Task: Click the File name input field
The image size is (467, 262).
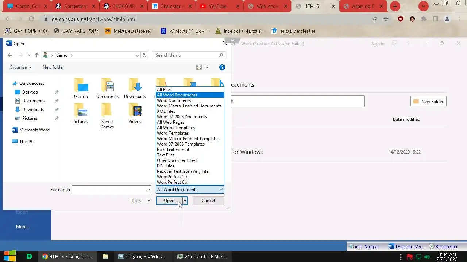Action: coord(109,190)
